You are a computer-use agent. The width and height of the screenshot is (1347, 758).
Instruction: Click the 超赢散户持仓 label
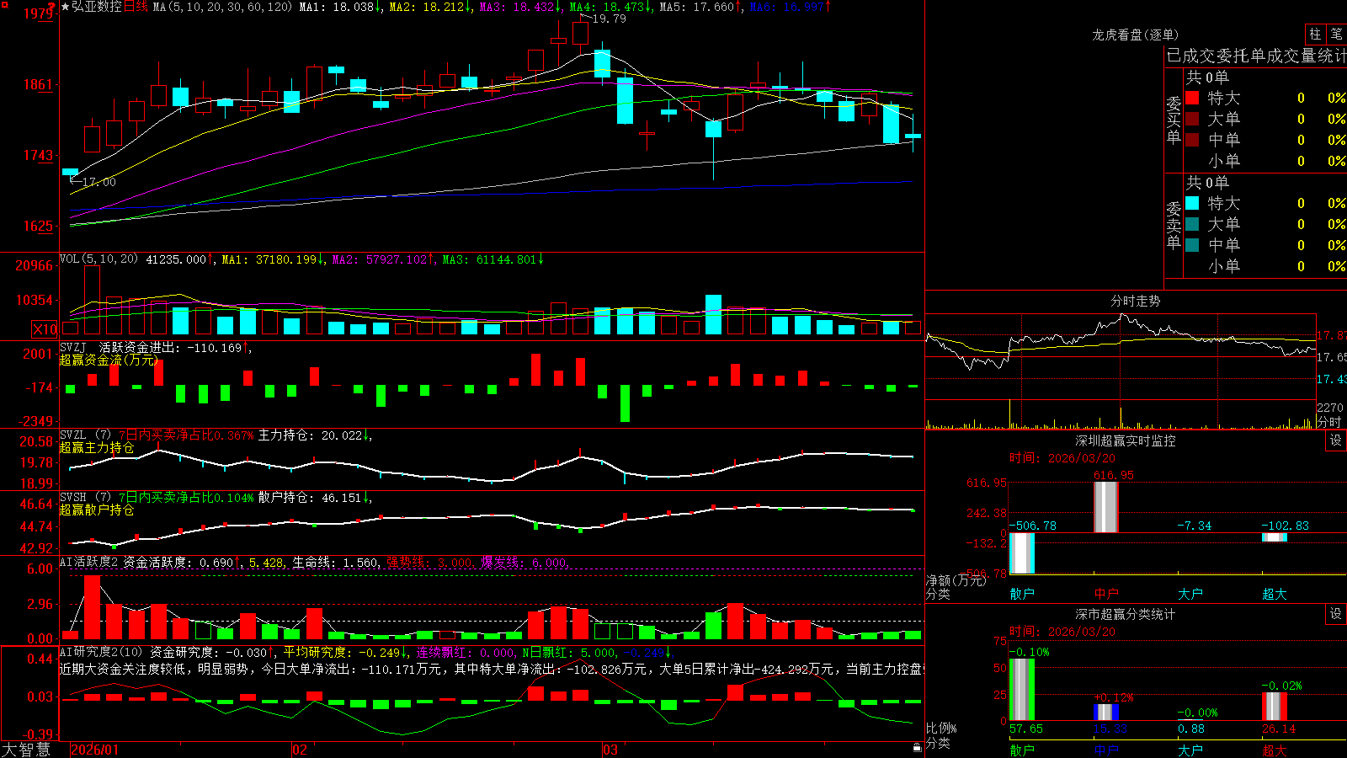click(x=97, y=510)
